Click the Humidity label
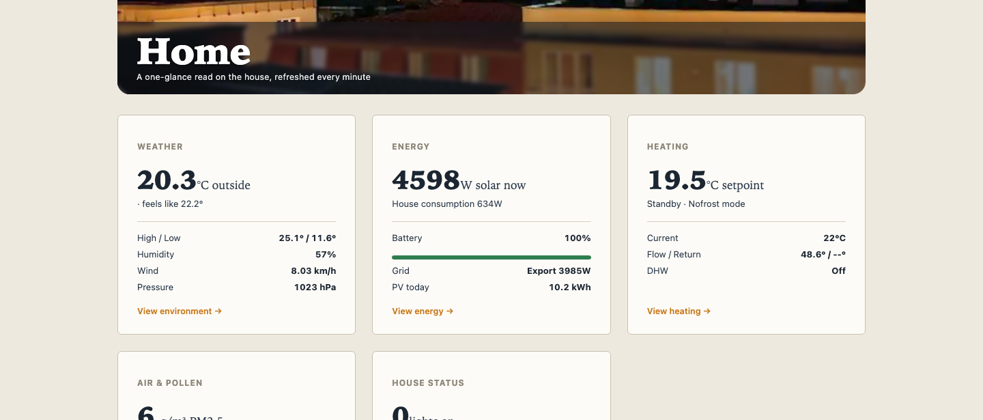The height and width of the screenshot is (420, 983). point(156,255)
